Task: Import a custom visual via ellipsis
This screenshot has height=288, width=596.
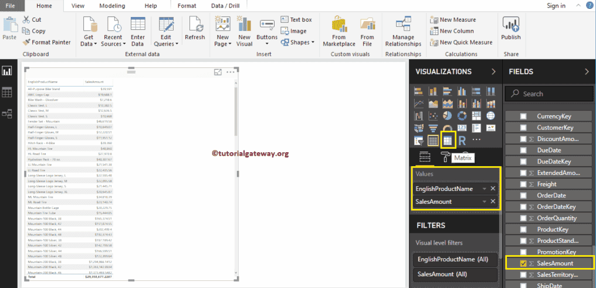Action: pyautogui.click(x=476, y=140)
